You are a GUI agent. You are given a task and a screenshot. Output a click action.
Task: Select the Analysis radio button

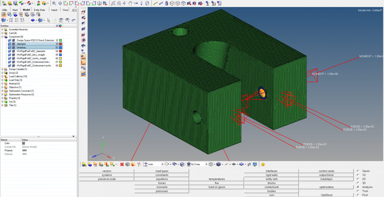[358, 187]
